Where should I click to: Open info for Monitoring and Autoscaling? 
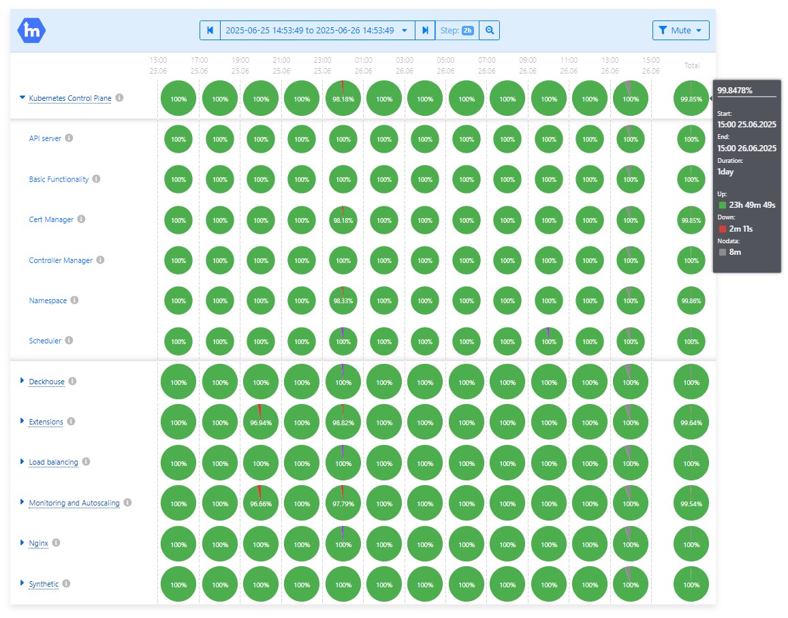coord(127,502)
